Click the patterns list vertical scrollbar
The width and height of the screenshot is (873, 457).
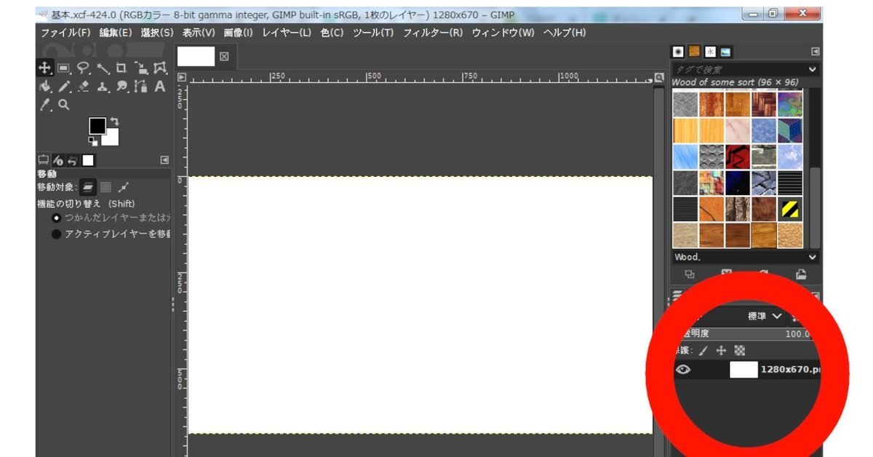[x=816, y=167]
